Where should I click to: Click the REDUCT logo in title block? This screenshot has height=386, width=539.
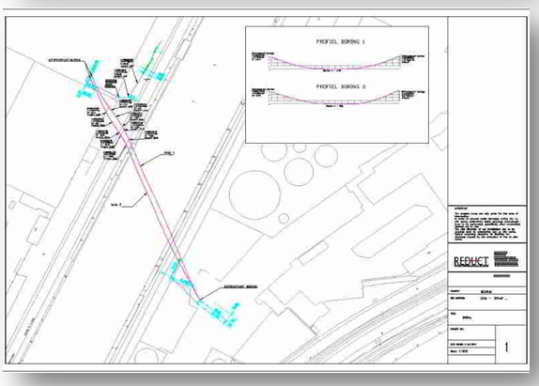click(x=470, y=261)
